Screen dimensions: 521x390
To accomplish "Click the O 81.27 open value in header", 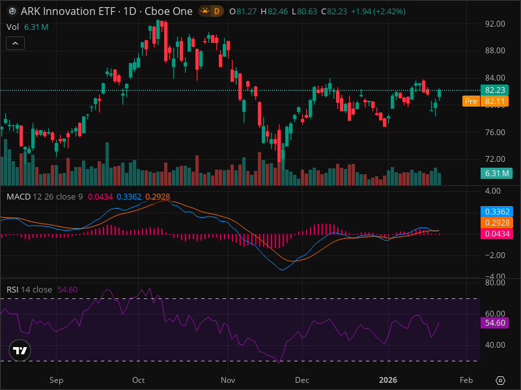I will 243,11.
